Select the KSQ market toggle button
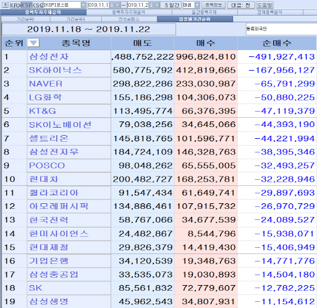The height and width of the screenshot is (308, 317). 38,5
